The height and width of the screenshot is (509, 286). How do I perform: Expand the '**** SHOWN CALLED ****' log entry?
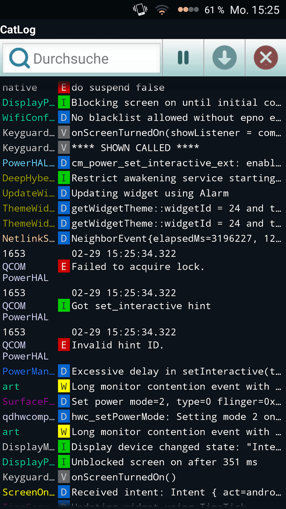[143, 148]
